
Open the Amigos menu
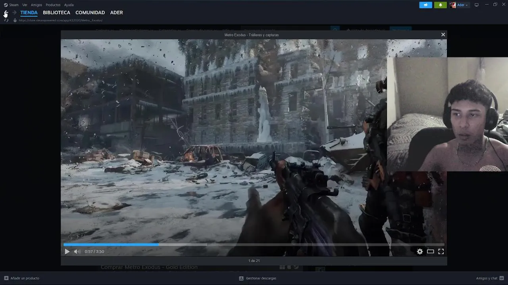tap(37, 5)
